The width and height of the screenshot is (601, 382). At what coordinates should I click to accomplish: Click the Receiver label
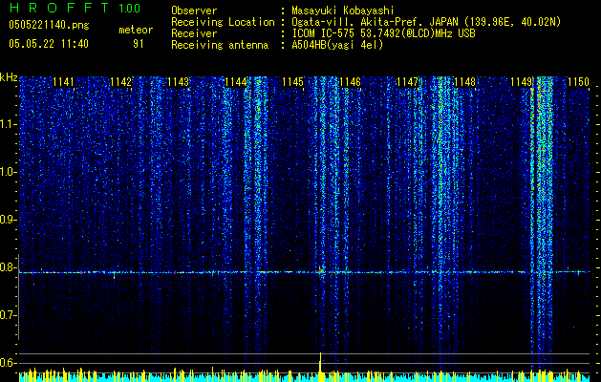coord(194,33)
